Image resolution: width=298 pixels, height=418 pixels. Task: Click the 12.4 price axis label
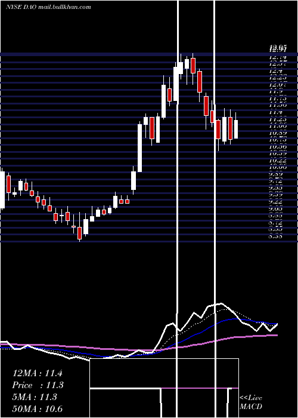click(275, 71)
